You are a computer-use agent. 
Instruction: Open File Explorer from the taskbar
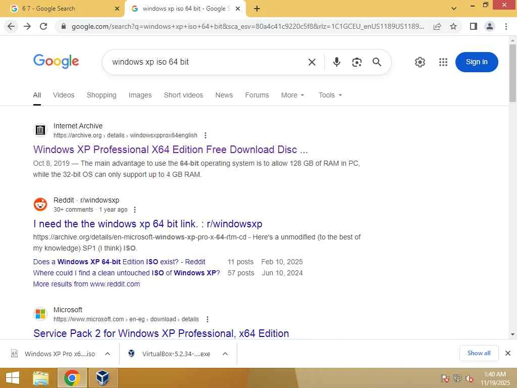point(40,378)
